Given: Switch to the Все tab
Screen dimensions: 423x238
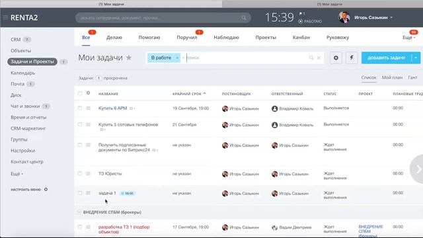Looking at the screenshot, I should tap(86, 38).
